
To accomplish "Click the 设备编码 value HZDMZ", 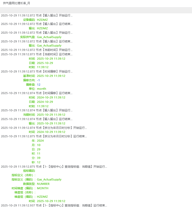I will pyautogui.click(x=42, y=20).
